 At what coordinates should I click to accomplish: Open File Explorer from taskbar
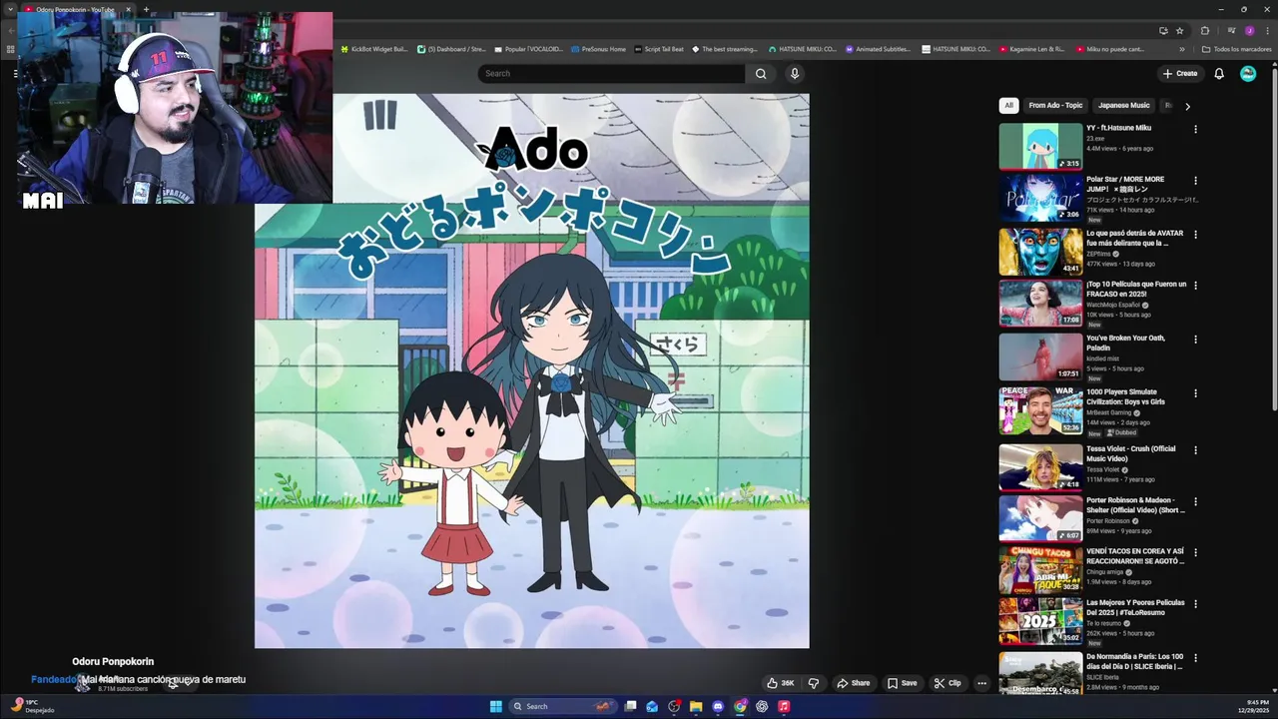click(x=696, y=706)
